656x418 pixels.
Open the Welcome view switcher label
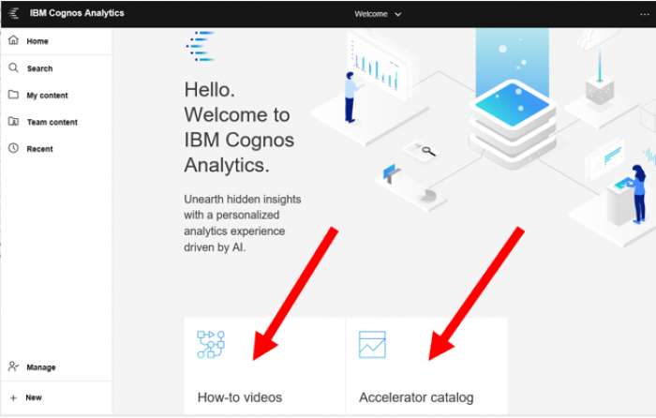[x=371, y=14]
